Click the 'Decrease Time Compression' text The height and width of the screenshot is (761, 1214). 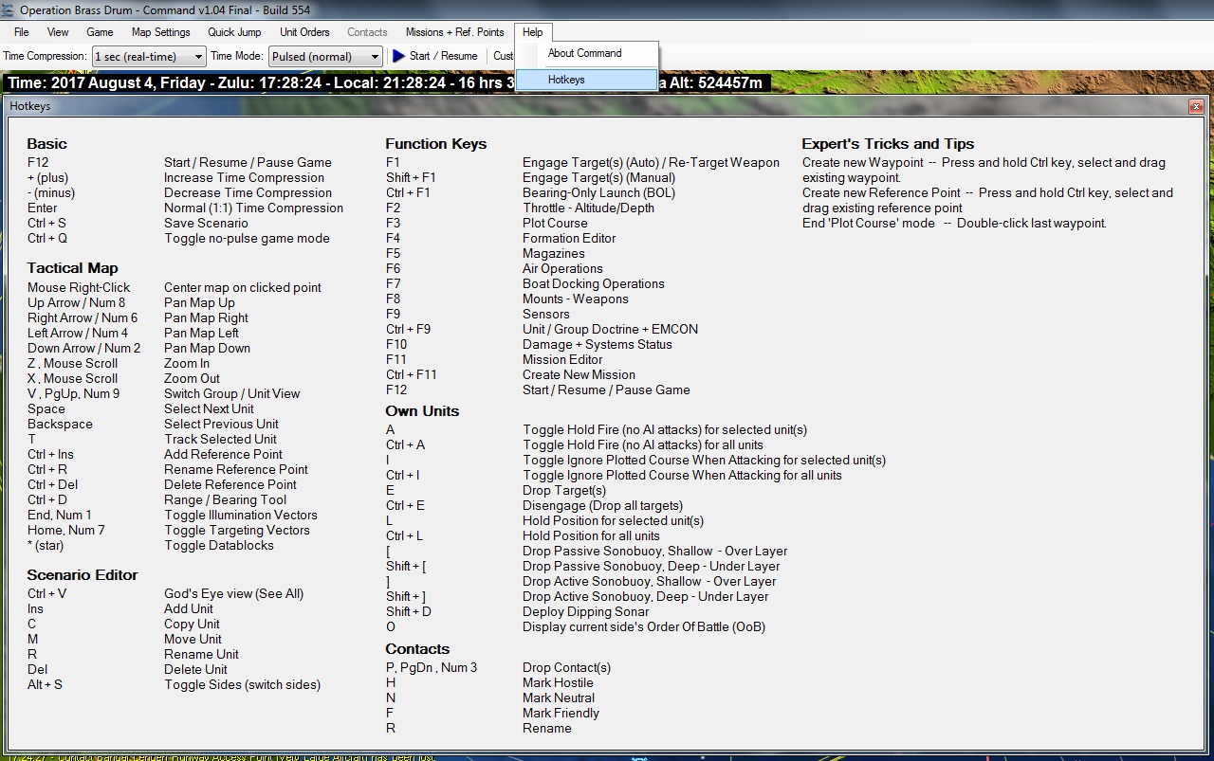tap(248, 192)
